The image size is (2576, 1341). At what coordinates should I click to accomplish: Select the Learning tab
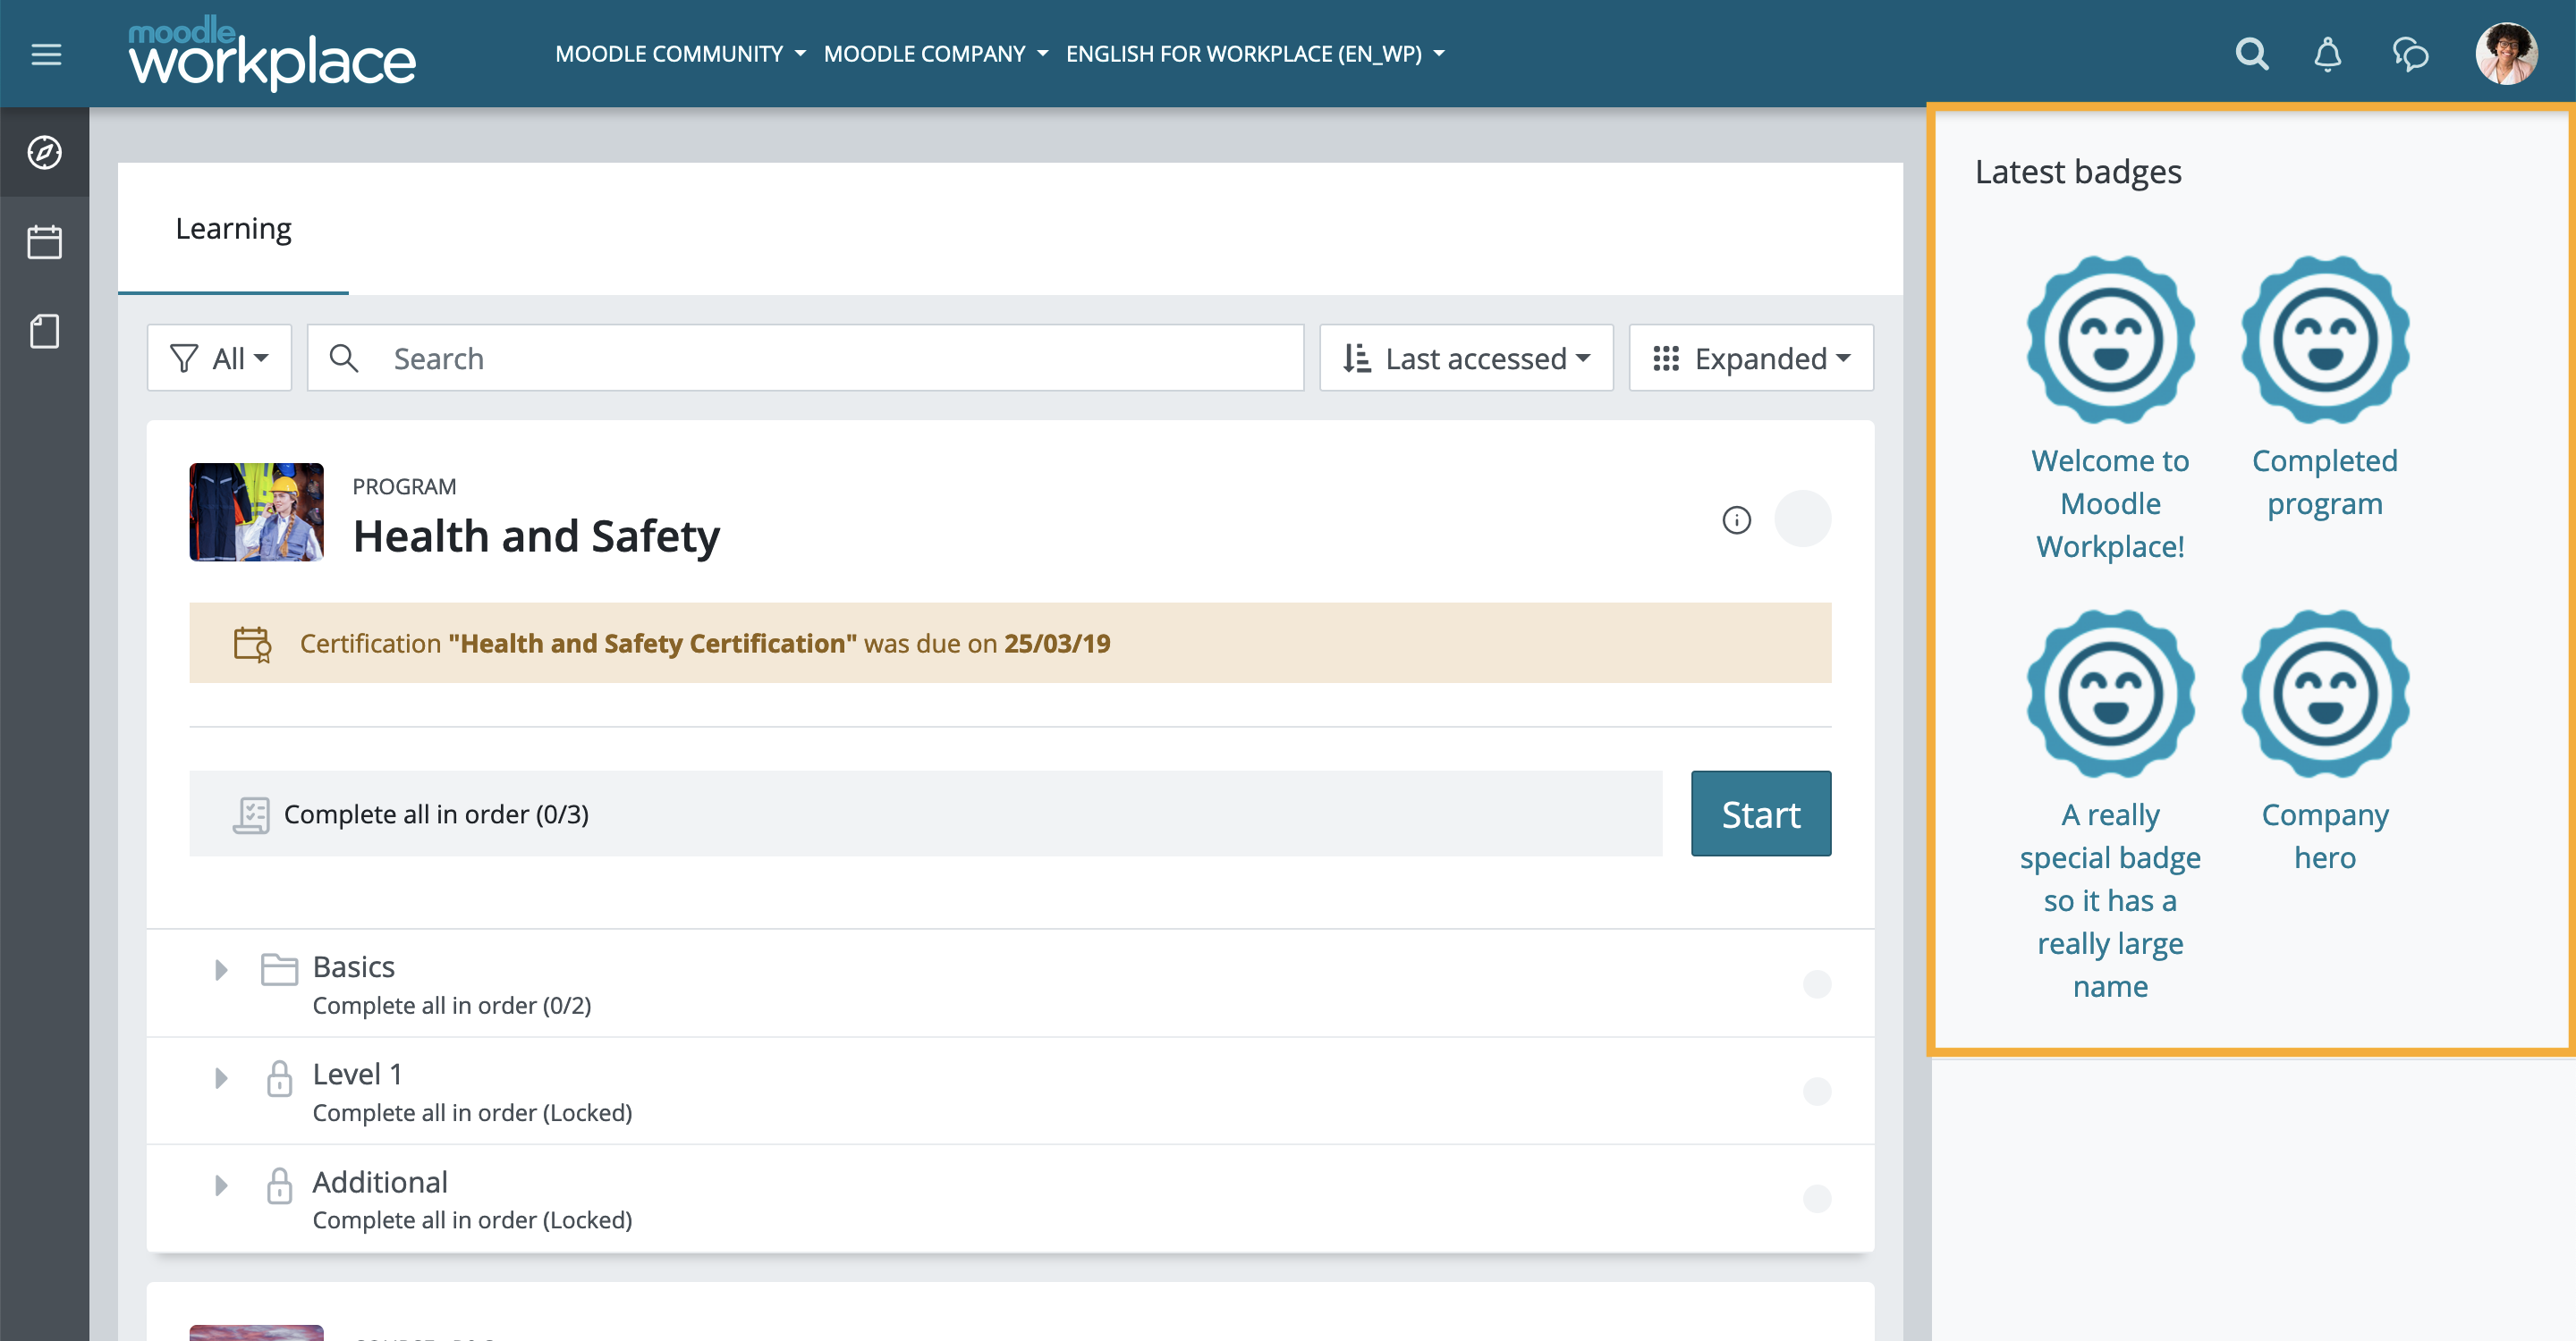tap(233, 229)
